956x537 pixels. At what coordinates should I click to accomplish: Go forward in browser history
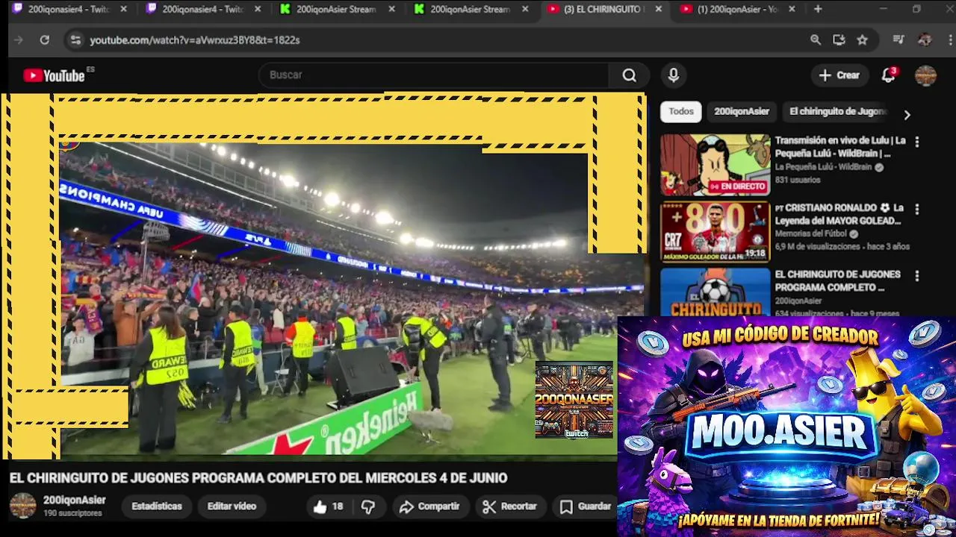[x=19, y=40]
